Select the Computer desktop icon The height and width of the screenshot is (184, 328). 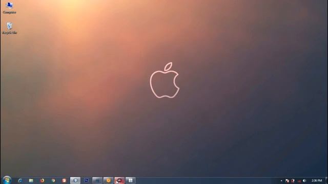coord(9,8)
